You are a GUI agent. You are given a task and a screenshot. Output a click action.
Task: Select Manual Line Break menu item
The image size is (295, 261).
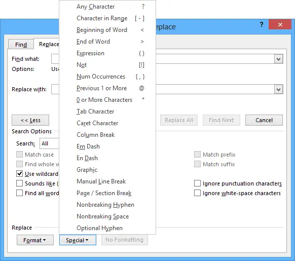click(x=107, y=181)
